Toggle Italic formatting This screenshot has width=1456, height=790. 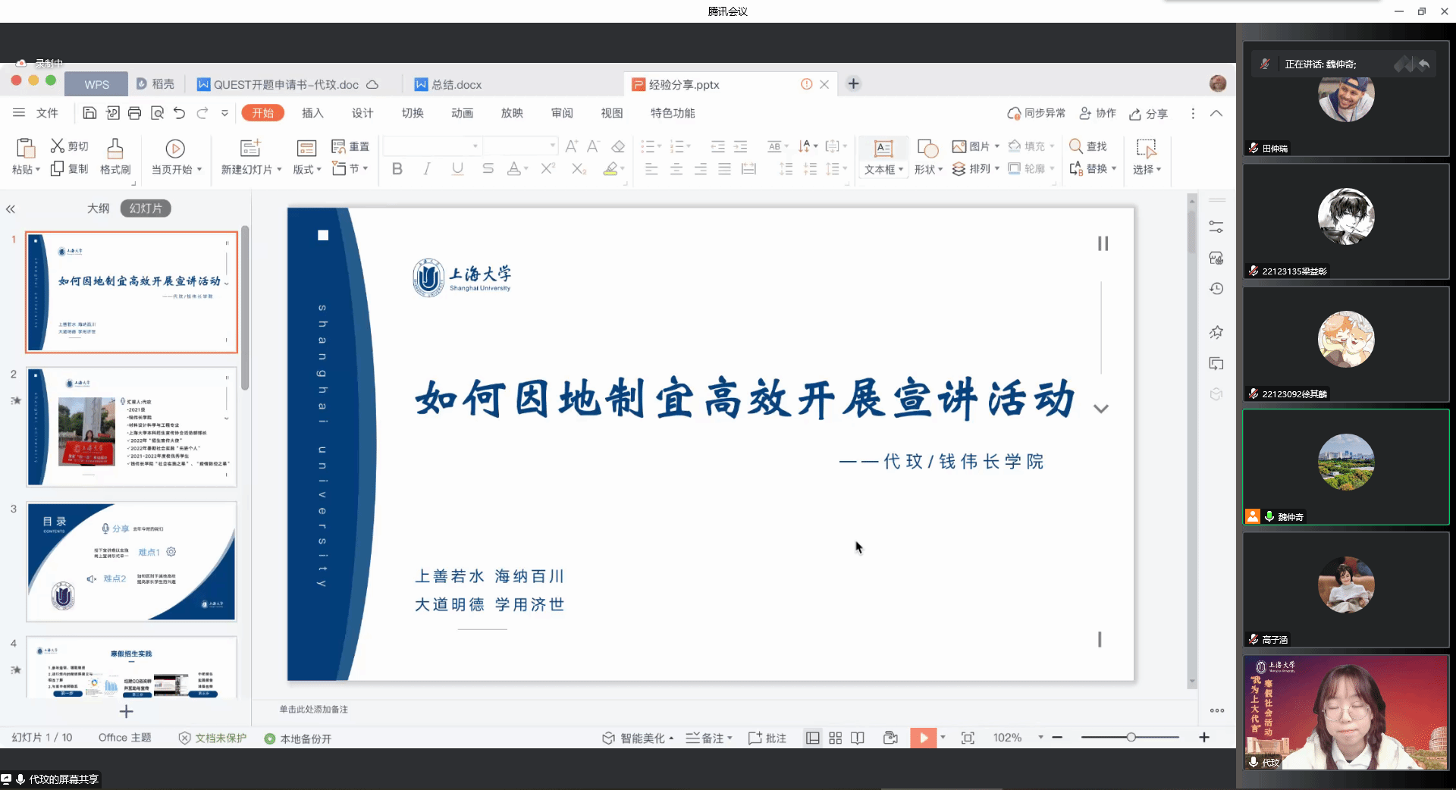coord(427,169)
